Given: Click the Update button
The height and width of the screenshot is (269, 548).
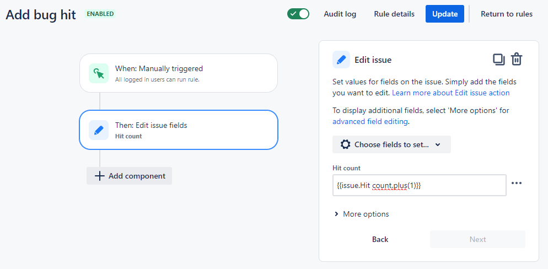Looking at the screenshot, I should pos(445,14).
